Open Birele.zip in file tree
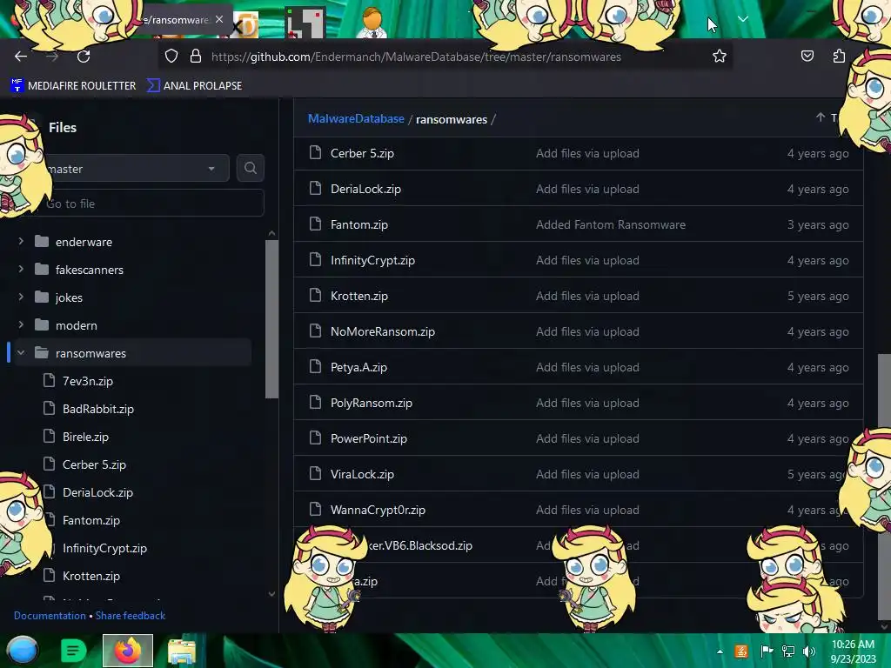891x668 pixels. (85, 437)
